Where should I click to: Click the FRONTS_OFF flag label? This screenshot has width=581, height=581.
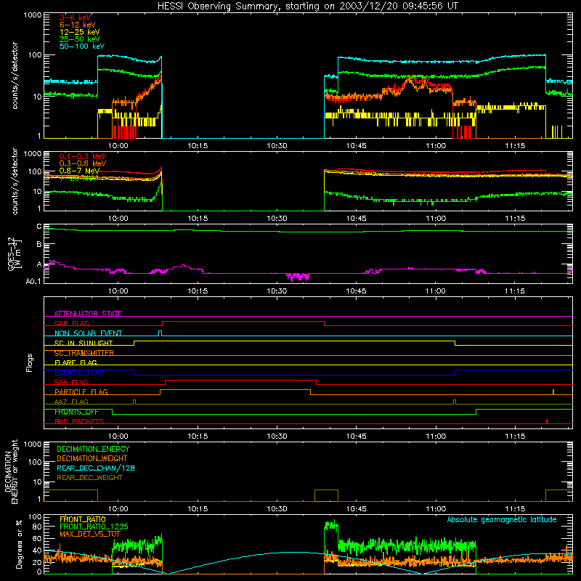pos(76,412)
